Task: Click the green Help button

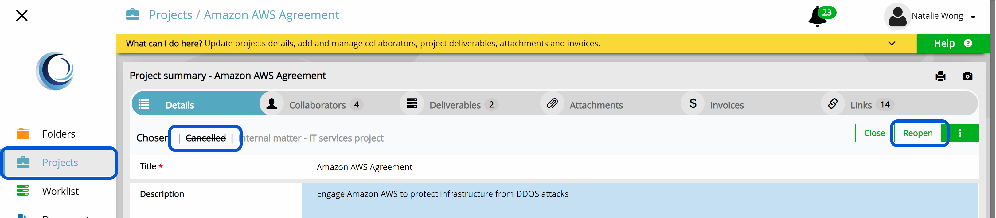Action: [x=952, y=43]
